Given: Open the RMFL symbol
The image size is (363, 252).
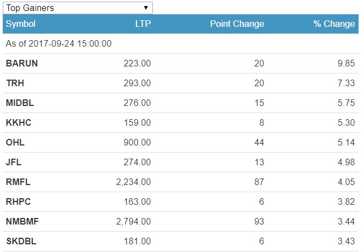Looking at the screenshot, I should click(x=18, y=182).
